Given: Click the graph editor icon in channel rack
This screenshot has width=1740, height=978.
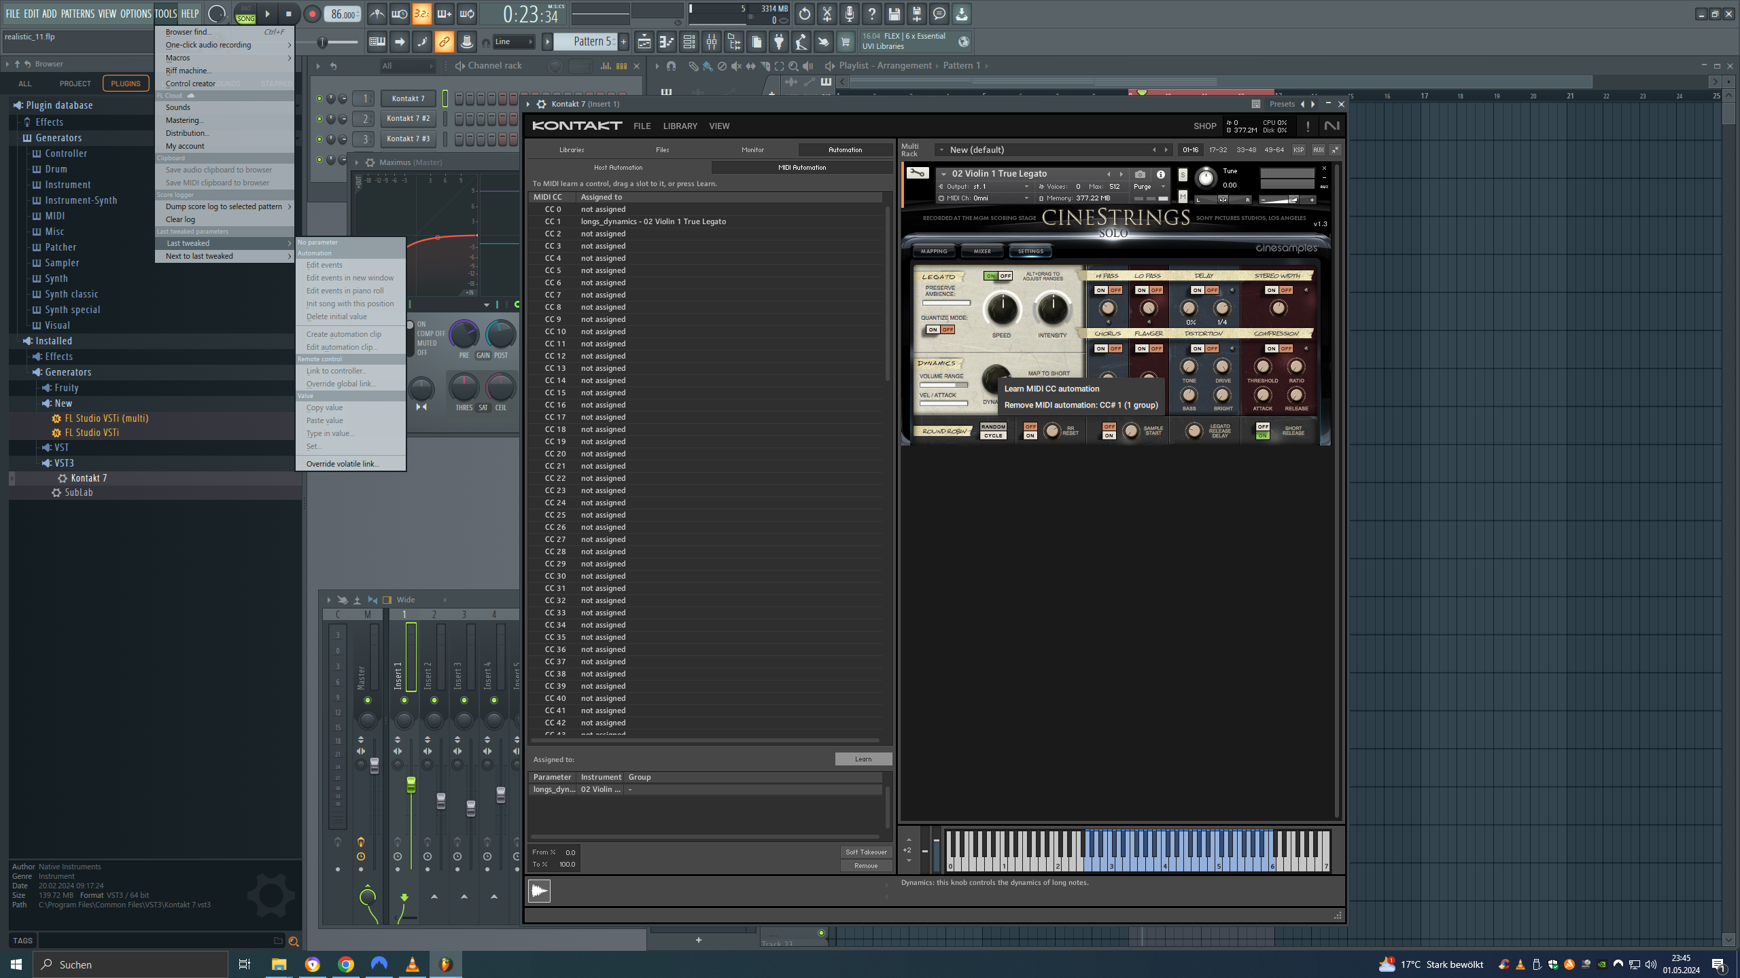Looking at the screenshot, I should 606,66.
